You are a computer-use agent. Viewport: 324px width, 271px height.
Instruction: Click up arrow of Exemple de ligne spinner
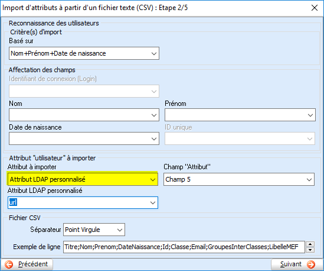point(310,244)
